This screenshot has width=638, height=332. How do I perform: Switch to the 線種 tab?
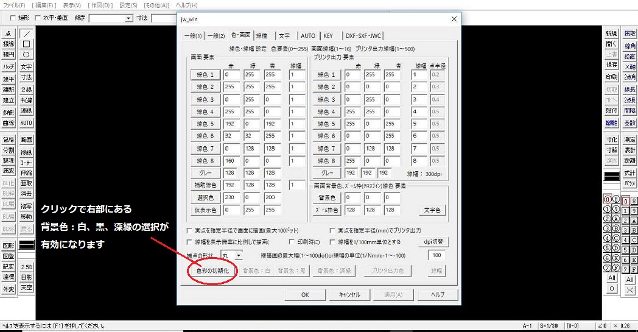click(261, 35)
